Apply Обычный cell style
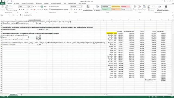This screenshot has width=174, height=98. tap(106, 7)
